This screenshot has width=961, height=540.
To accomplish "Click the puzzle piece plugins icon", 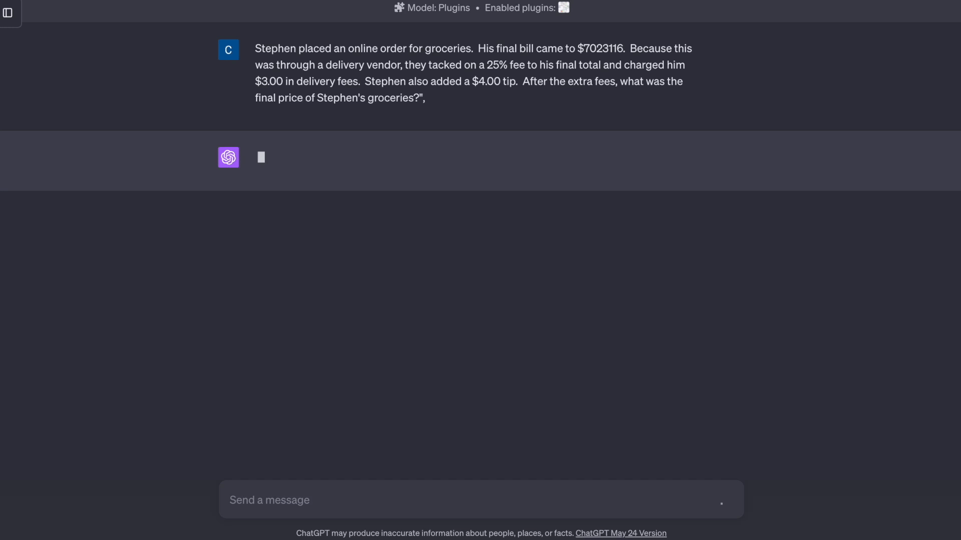I will pos(399,7).
